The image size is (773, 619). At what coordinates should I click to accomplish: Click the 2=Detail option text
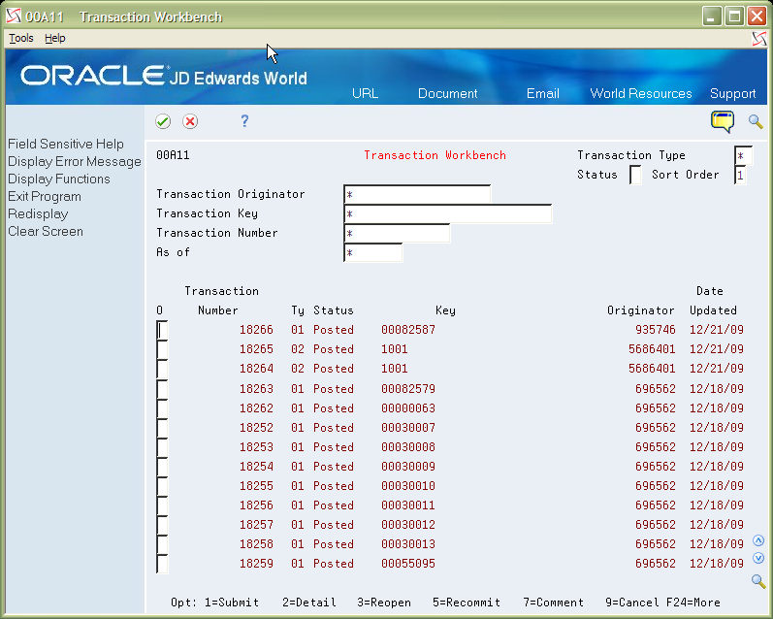(309, 603)
